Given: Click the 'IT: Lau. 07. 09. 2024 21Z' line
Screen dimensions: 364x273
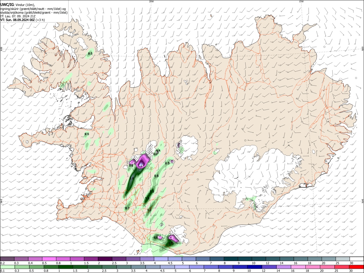Looking at the screenshot, I should pyautogui.click(x=18, y=16).
